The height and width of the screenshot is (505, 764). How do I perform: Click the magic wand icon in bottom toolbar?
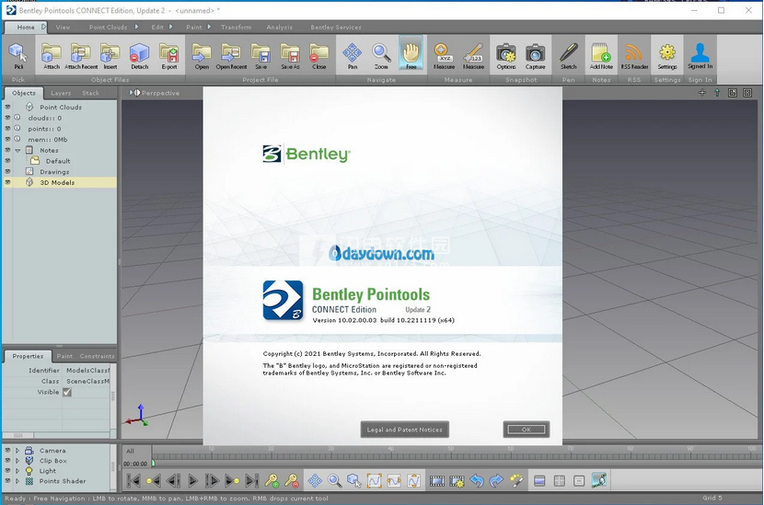pos(516,481)
